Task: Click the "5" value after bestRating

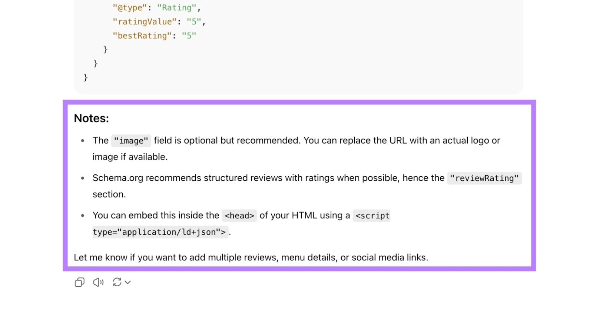Action: point(189,36)
